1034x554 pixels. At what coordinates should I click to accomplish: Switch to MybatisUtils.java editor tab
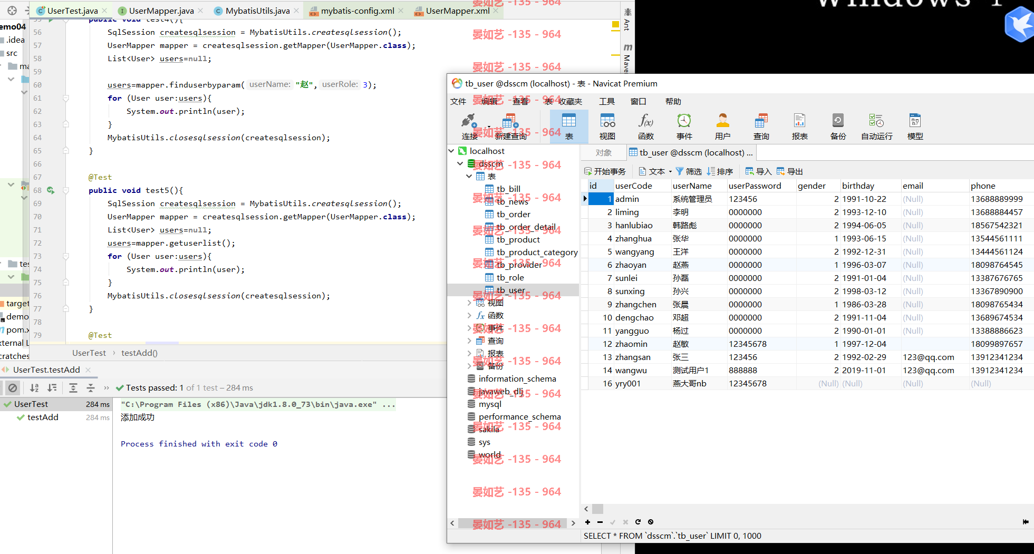[257, 11]
